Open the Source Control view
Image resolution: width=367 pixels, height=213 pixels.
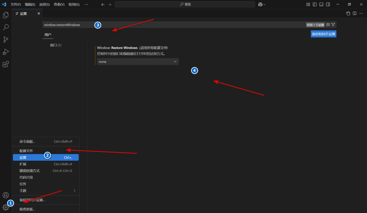(x=6, y=39)
